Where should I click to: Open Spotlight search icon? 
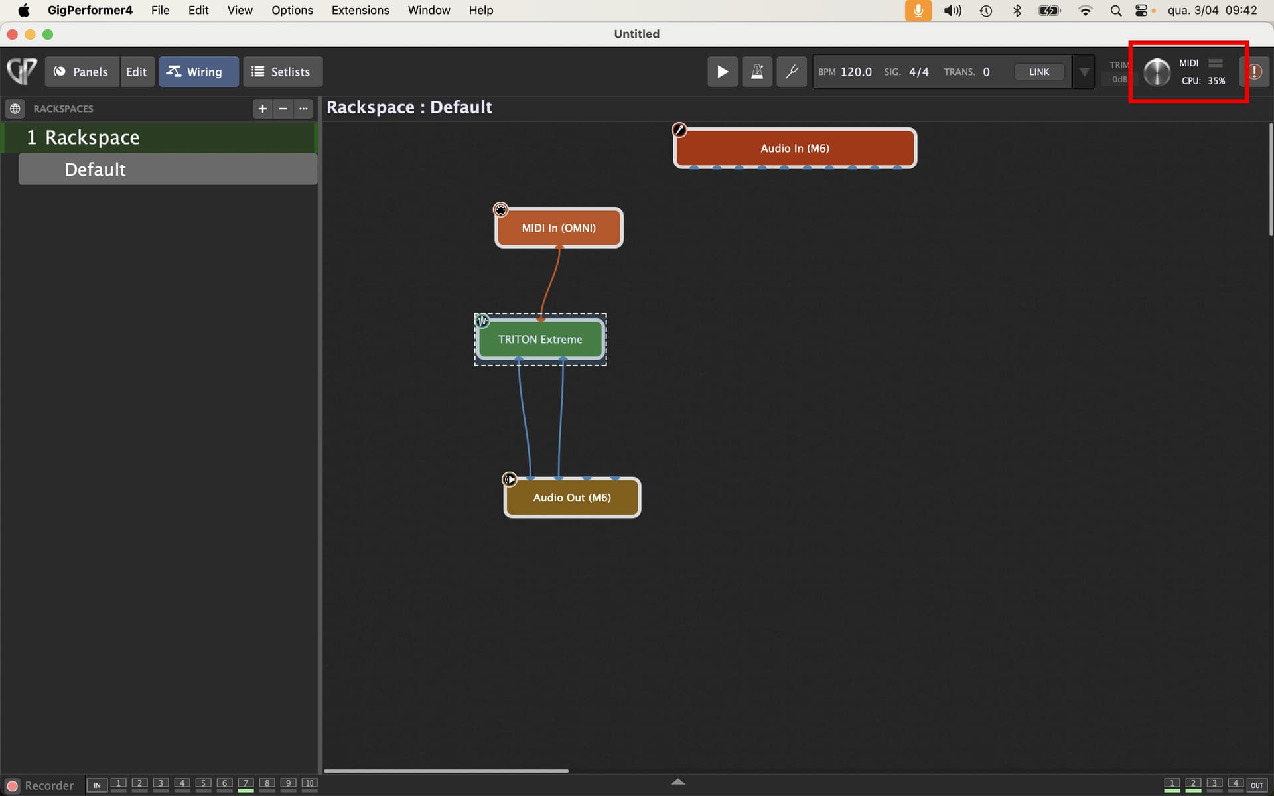(1115, 10)
